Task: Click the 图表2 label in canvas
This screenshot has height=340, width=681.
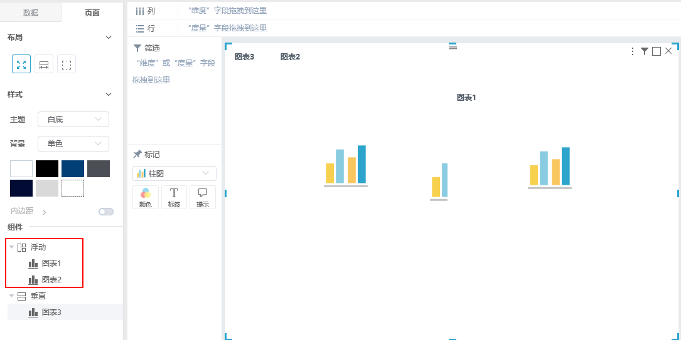Action: coord(290,57)
